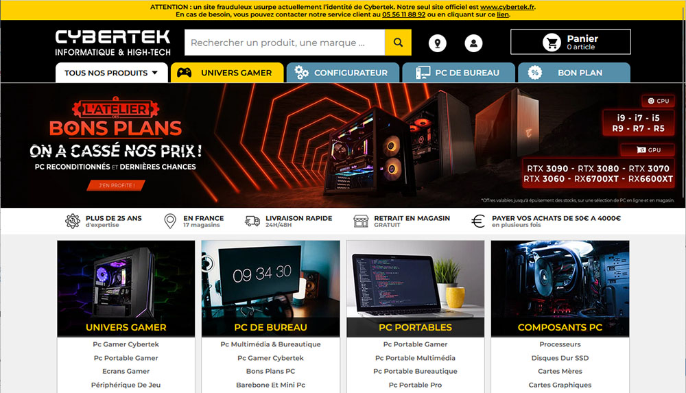Viewport: 686px width, 393px height.
Task: Open the PC de Bureau category image
Action: [270, 288]
